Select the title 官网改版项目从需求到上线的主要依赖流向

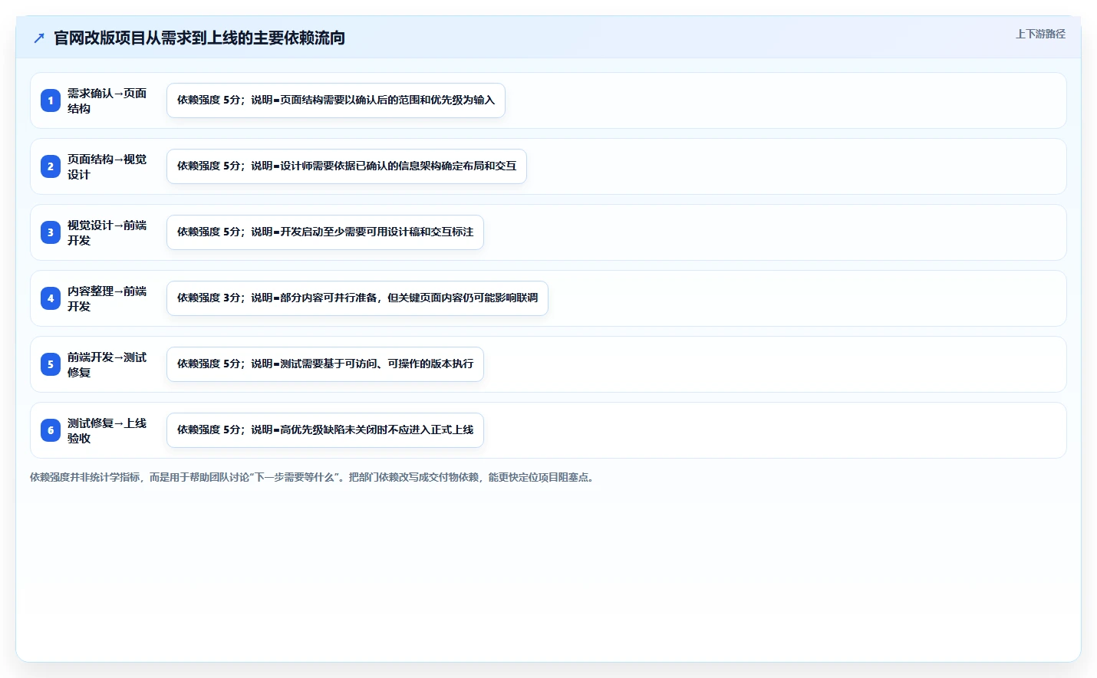pyautogui.click(x=199, y=38)
